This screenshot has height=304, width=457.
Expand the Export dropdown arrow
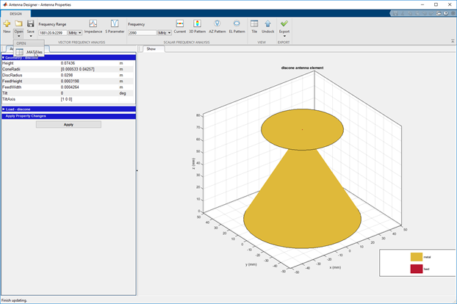click(284, 36)
